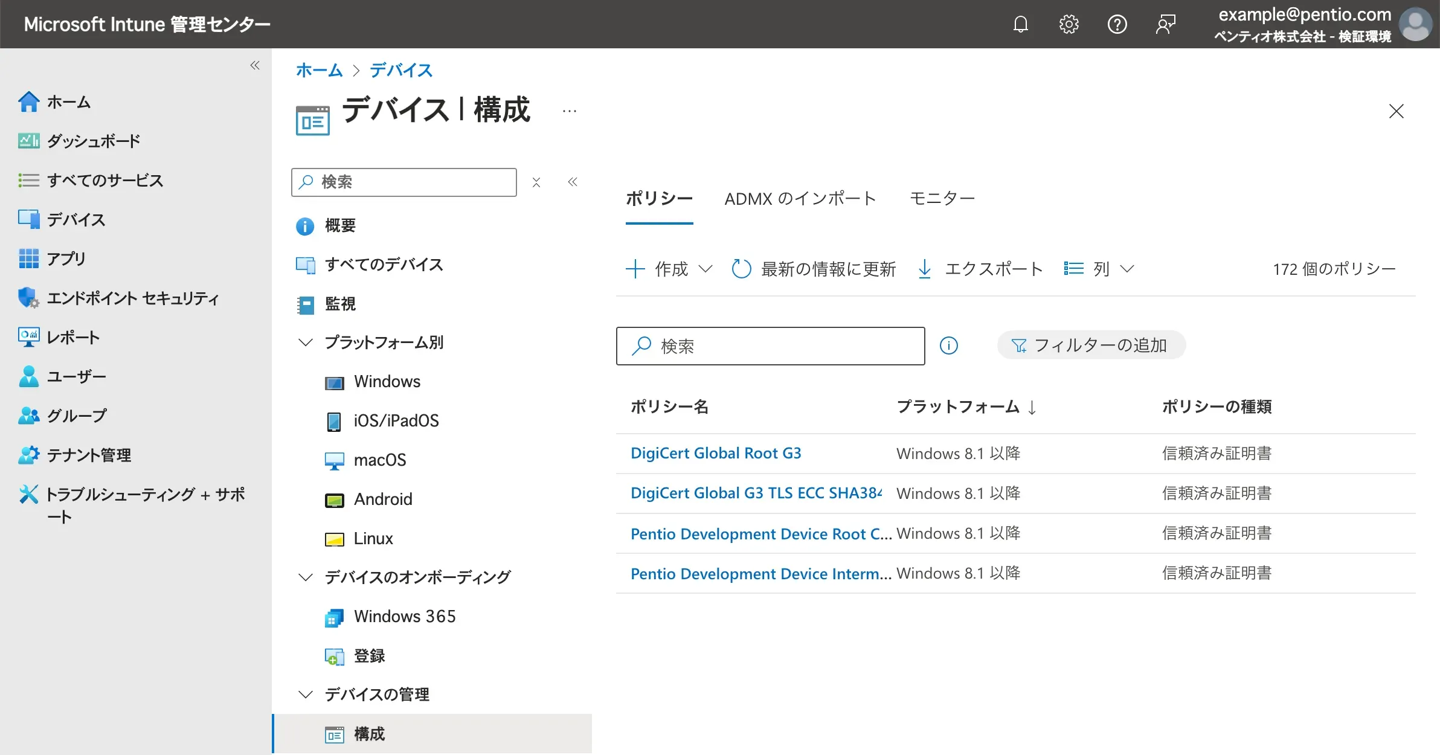Collapse the プラットフォーム別 section
Screen dimensions: 1440x755
pyautogui.click(x=306, y=342)
